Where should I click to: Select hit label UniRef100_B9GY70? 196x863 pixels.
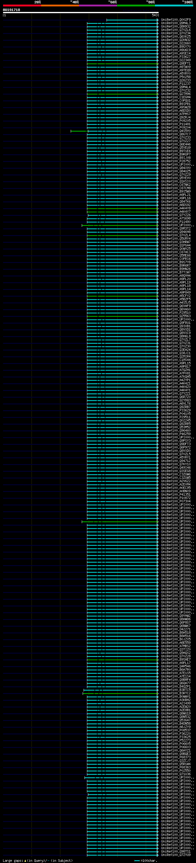click(x=176, y=47)
